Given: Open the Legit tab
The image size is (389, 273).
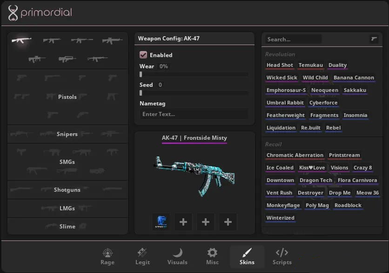Looking at the screenshot, I should click(x=142, y=257).
